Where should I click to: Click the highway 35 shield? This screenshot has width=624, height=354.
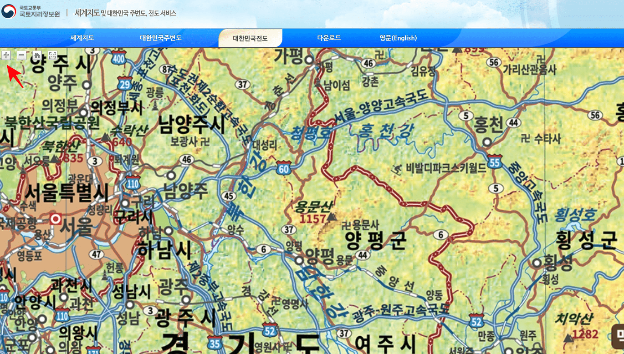tap(215, 343)
